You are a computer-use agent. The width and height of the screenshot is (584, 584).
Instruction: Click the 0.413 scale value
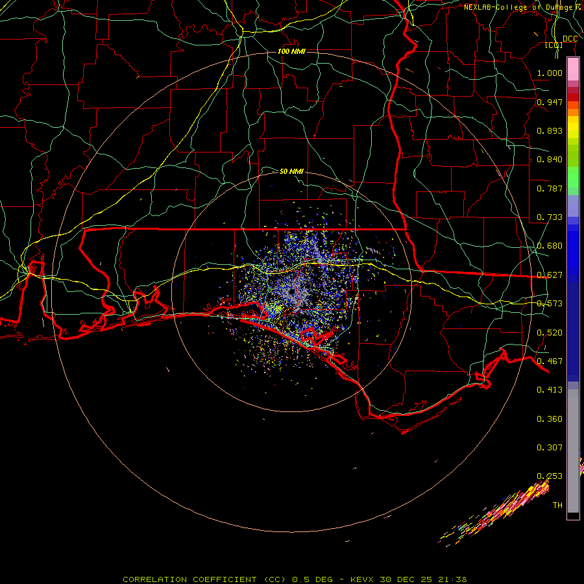[550, 390]
